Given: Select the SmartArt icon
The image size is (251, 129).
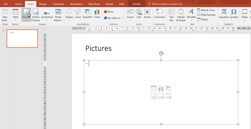Looking at the screenshot, I should click(x=87, y=12).
